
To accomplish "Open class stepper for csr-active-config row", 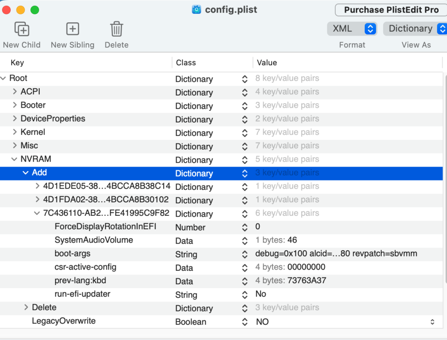I will (245, 268).
